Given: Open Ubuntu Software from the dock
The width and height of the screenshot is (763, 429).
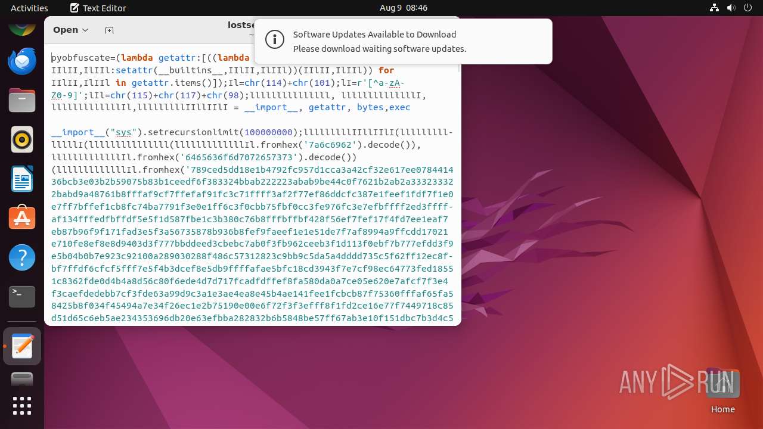Looking at the screenshot, I should coord(22,218).
